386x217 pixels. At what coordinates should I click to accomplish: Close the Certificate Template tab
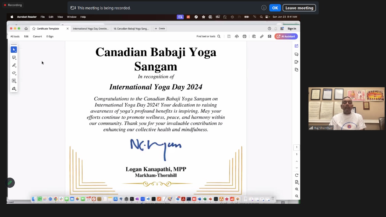click(x=68, y=29)
